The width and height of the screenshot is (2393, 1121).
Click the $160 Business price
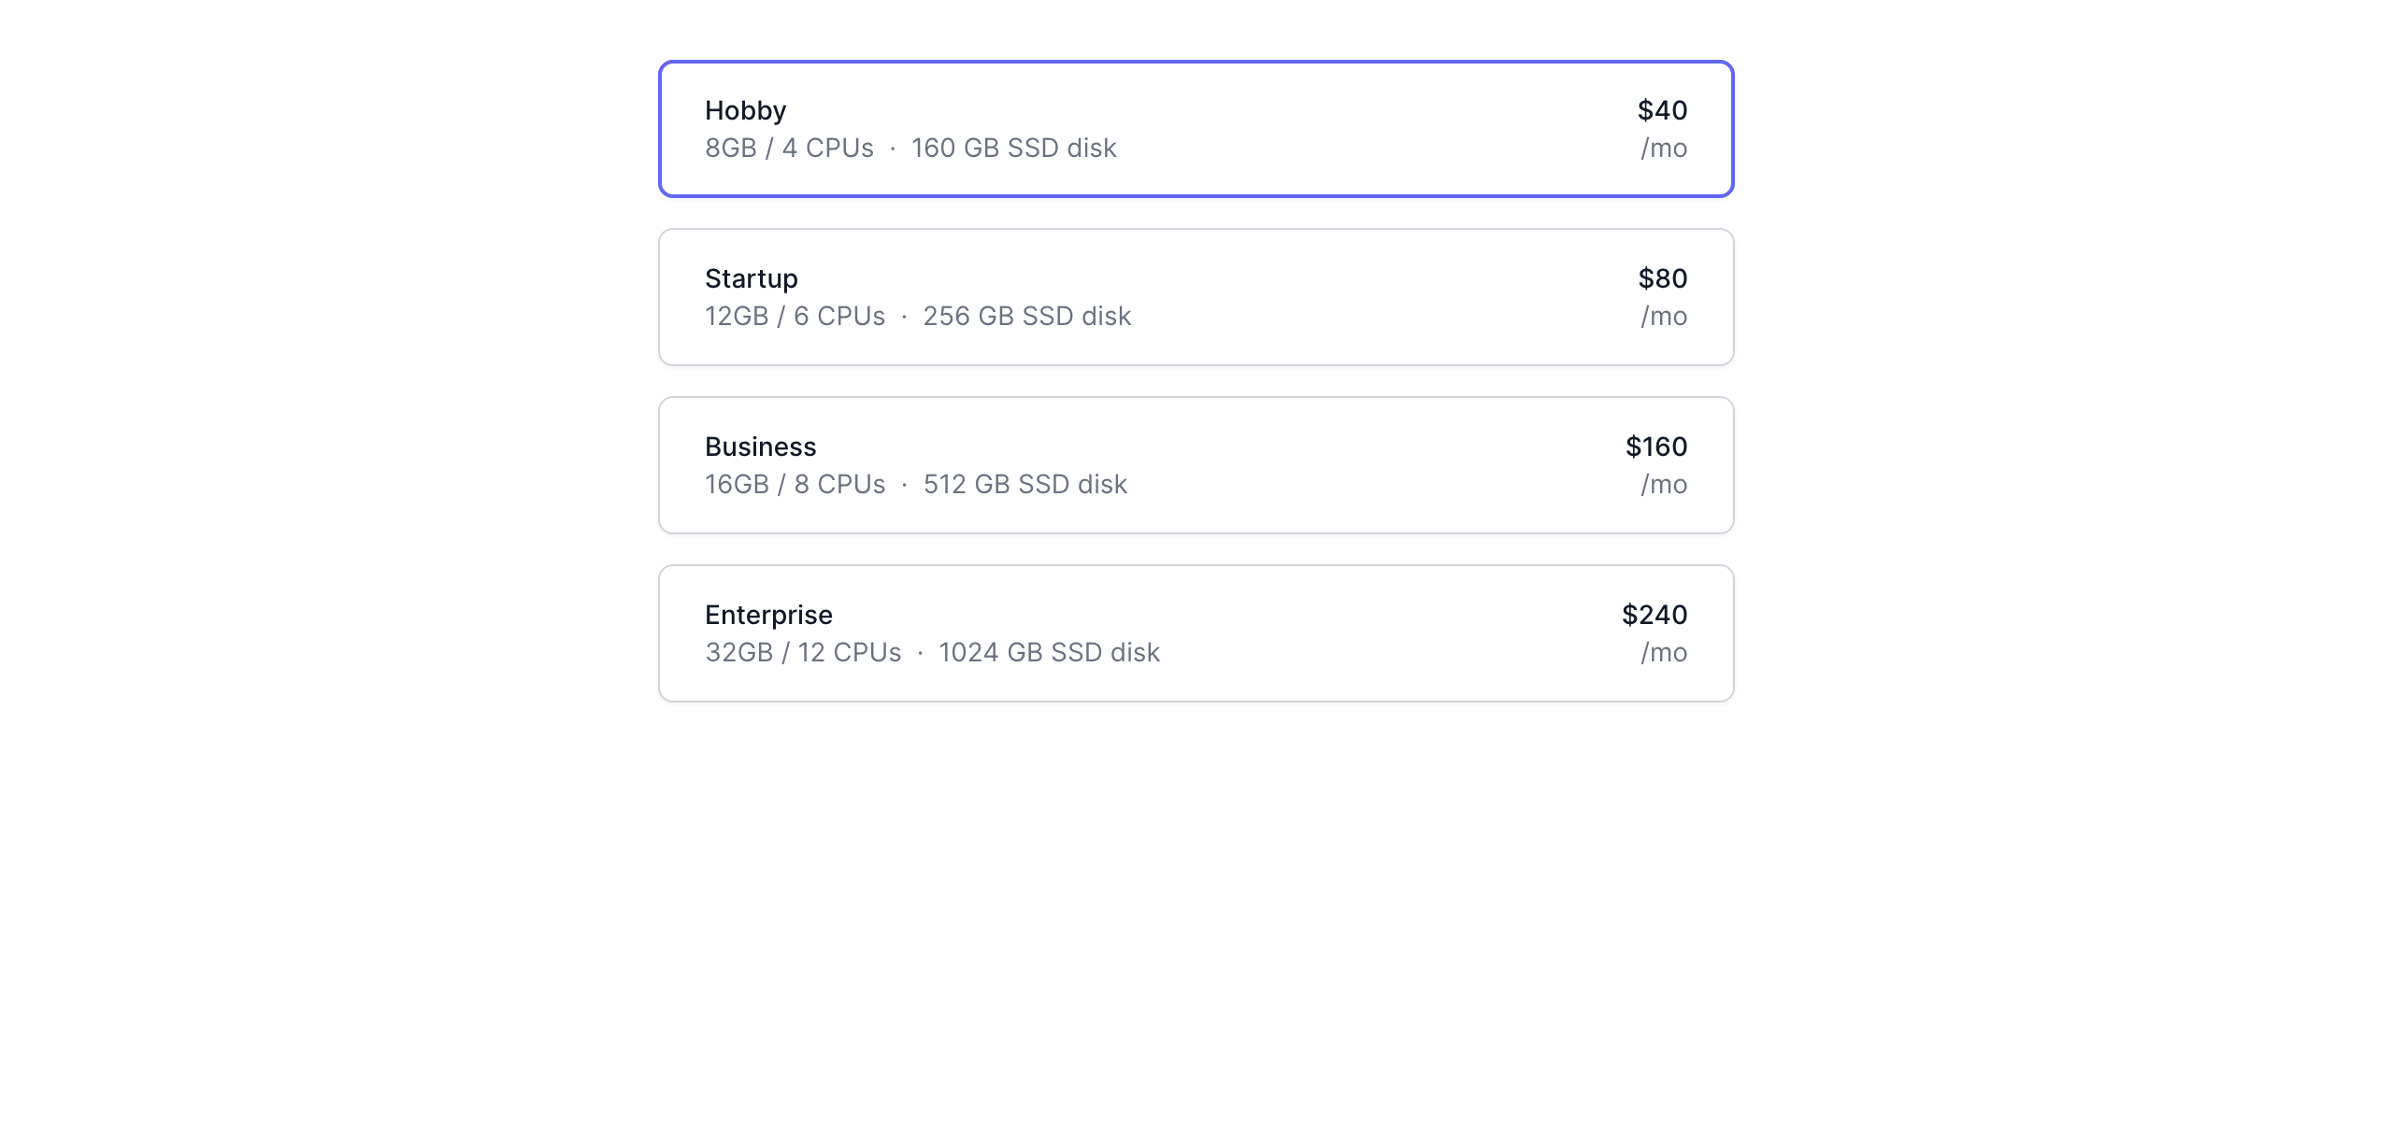[x=1655, y=447]
